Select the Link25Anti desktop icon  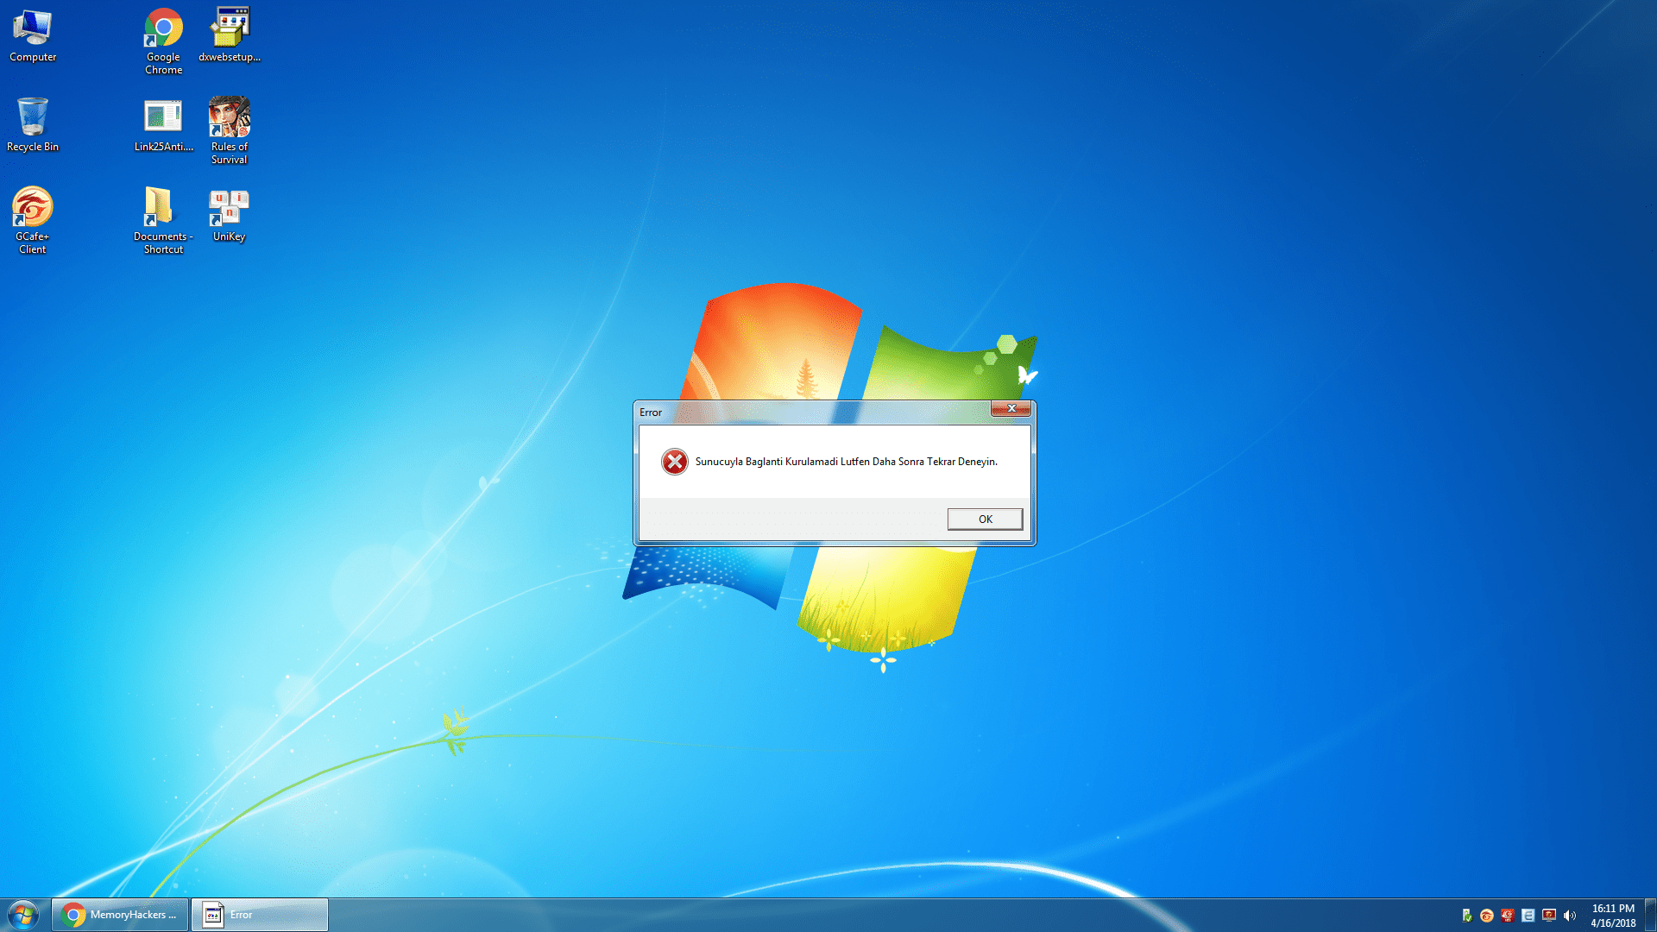(x=163, y=125)
